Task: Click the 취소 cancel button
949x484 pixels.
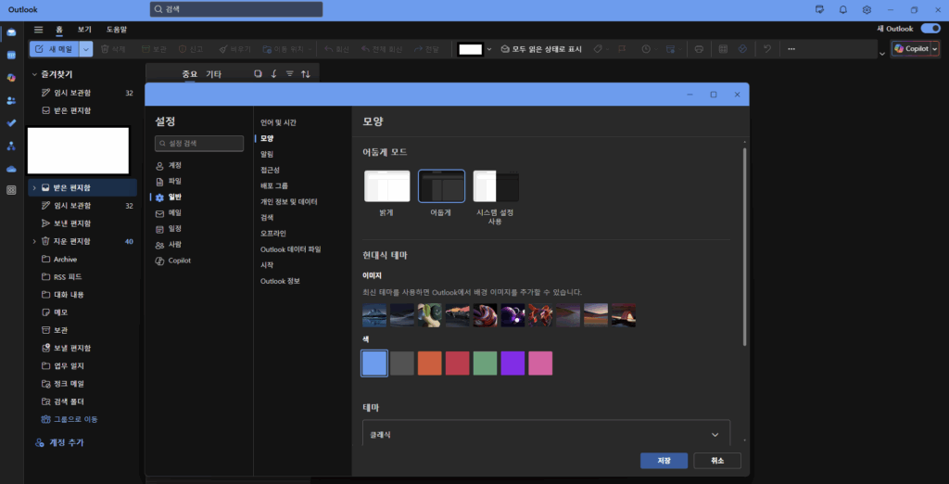Action: click(x=716, y=461)
